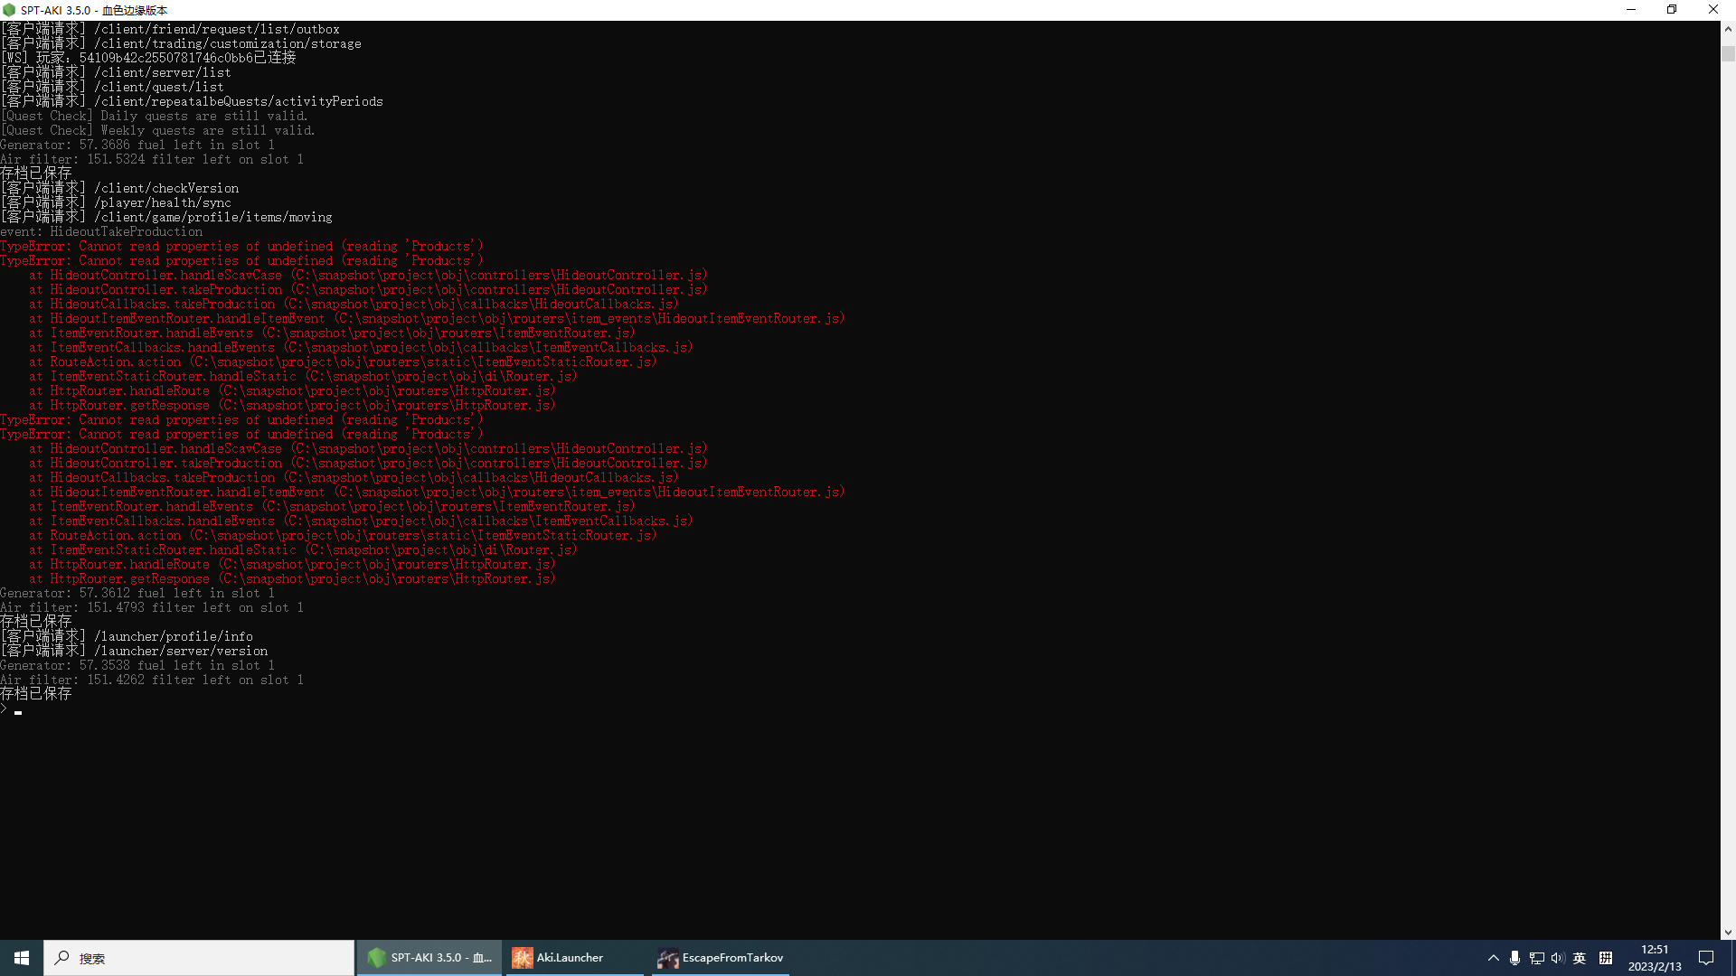Image resolution: width=1736 pixels, height=976 pixels.
Task: Open EscapeFromTarkov from the taskbar
Action: (720, 958)
